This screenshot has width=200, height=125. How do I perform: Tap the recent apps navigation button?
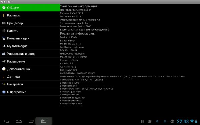click(31, 121)
